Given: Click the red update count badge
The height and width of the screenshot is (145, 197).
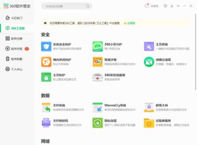Looking at the screenshot, I should click(27, 49).
